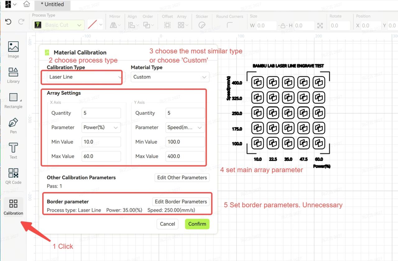
Task: Click the Position X field
Action: coord(371,25)
